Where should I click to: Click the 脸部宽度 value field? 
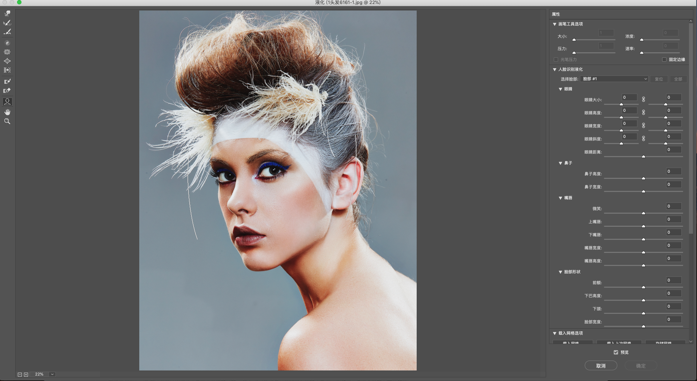(x=674, y=319)
